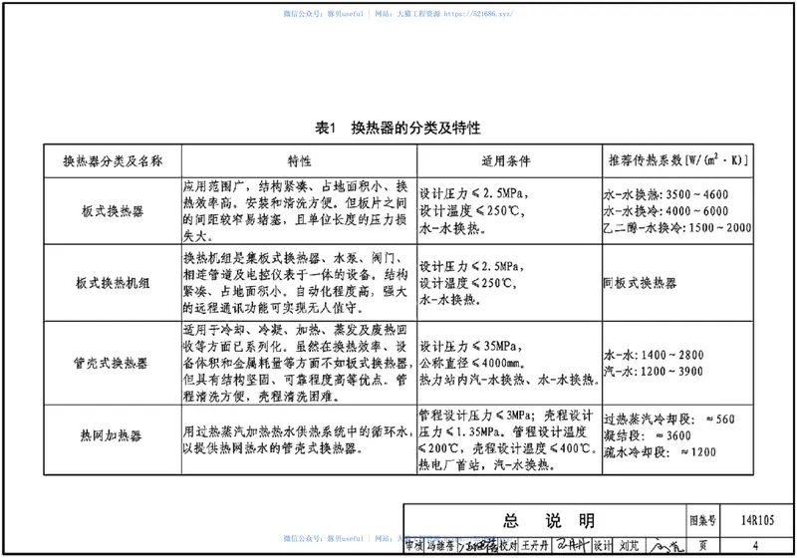The height and width of the screenshot is (558, 797).
Task: Click the 校对 label in the title block
Action: [508, 546]
